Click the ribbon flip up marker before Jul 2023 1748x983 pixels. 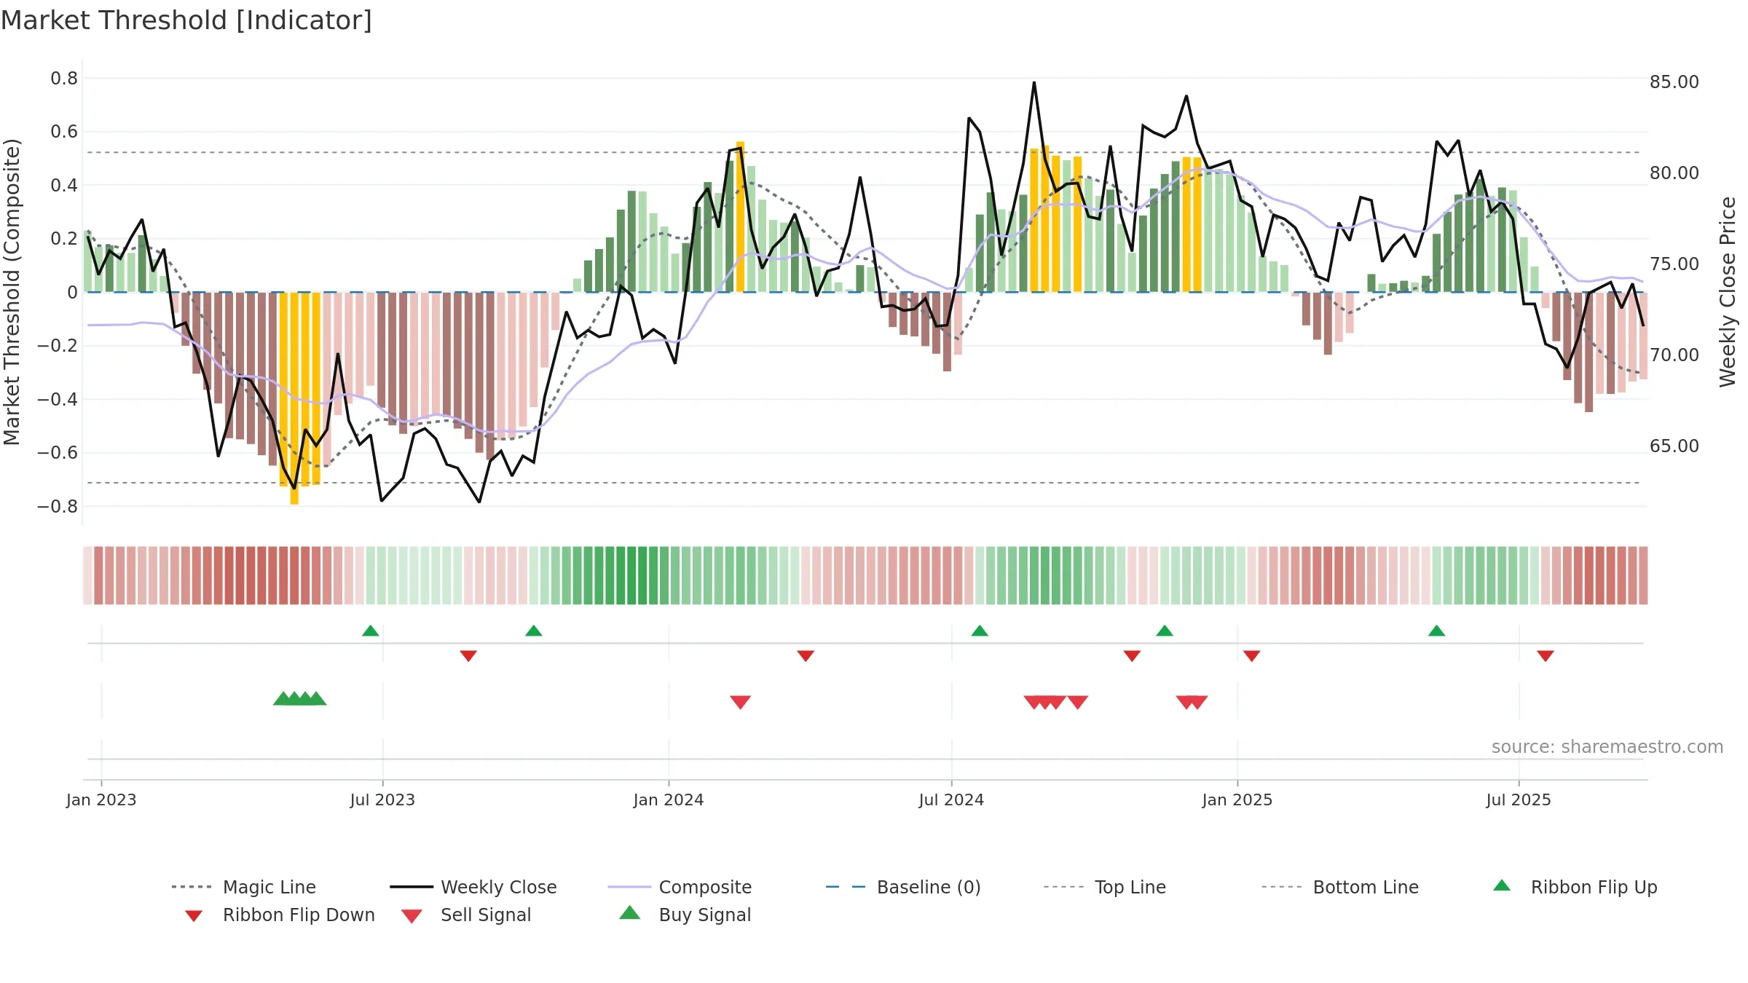tap(371, 631)
